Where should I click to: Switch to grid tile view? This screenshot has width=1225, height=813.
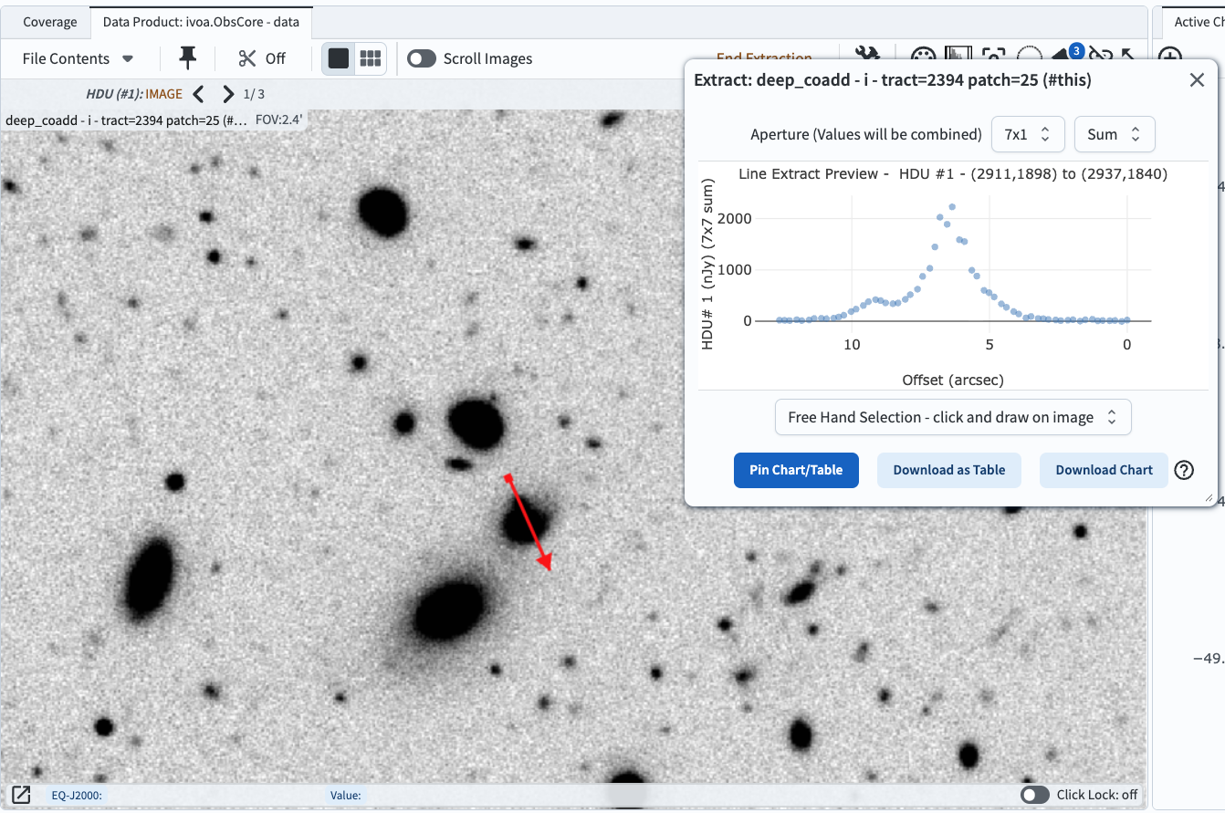point(370,58)
